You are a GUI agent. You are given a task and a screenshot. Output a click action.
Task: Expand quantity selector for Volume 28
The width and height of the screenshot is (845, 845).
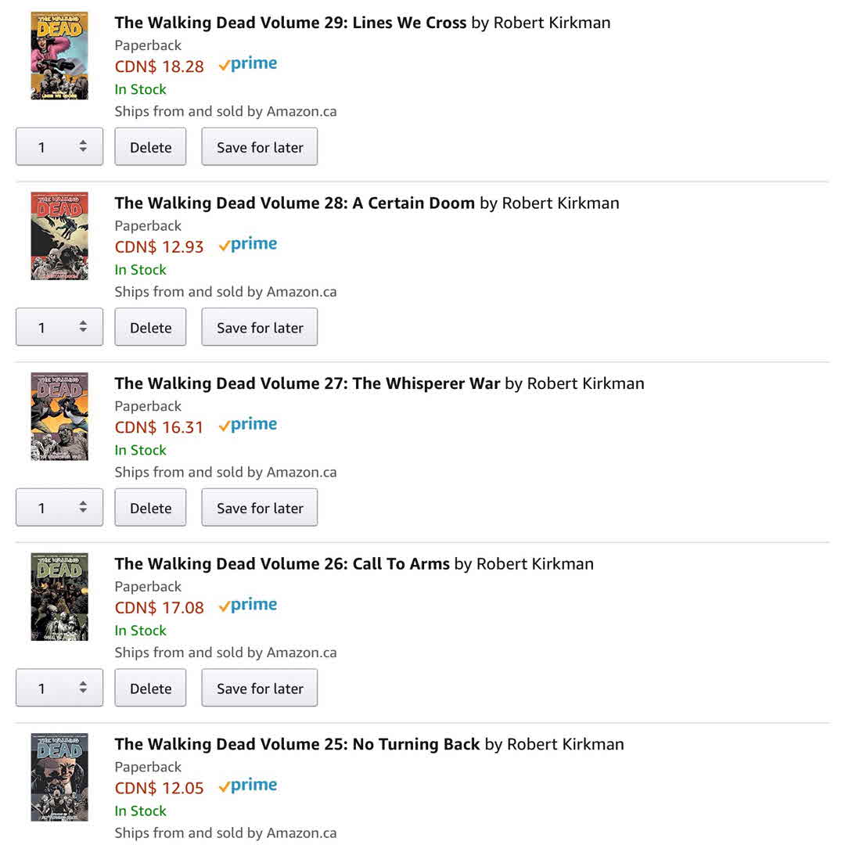coord(59,327)
